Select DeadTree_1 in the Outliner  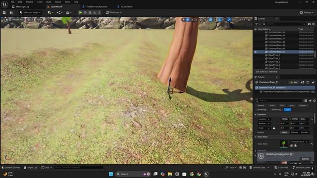click(274, 55)
